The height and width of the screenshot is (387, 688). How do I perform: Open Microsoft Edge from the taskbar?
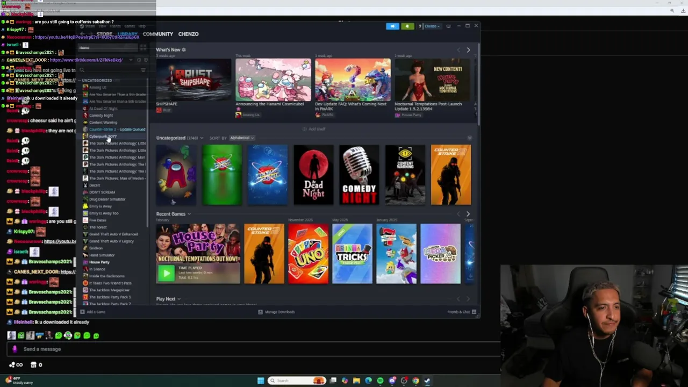(x=368, y=381)
